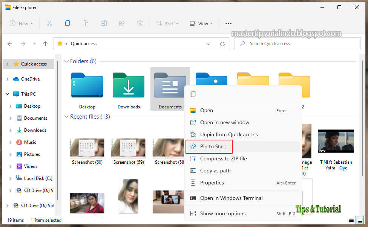The height and width of the screenshot is (227, 368).
Task: Switch to details list view in status bar
Action: [x=351, y=219]
